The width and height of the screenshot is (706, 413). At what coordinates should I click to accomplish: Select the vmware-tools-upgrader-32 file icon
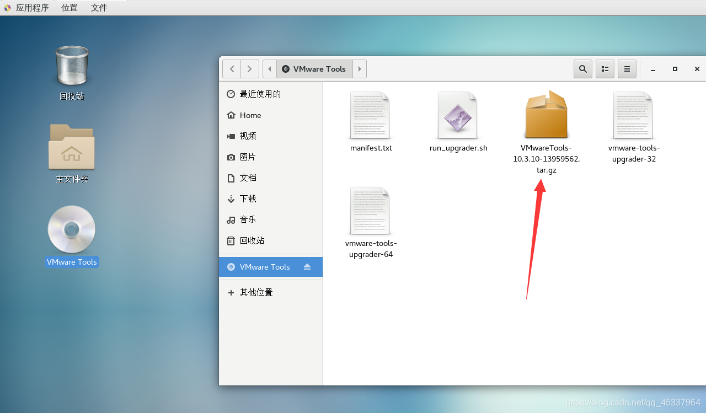pyautogui.click(x=633, y=115)
